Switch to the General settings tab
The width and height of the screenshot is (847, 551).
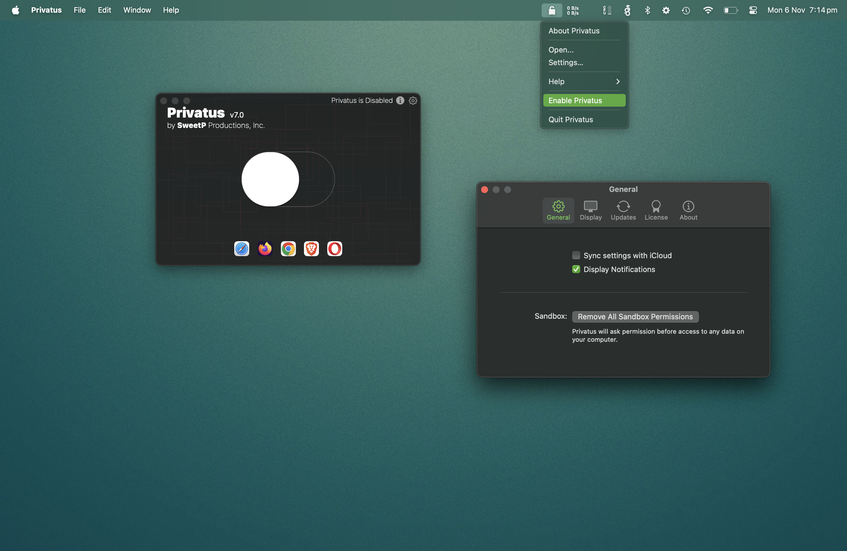pos(558,210)
